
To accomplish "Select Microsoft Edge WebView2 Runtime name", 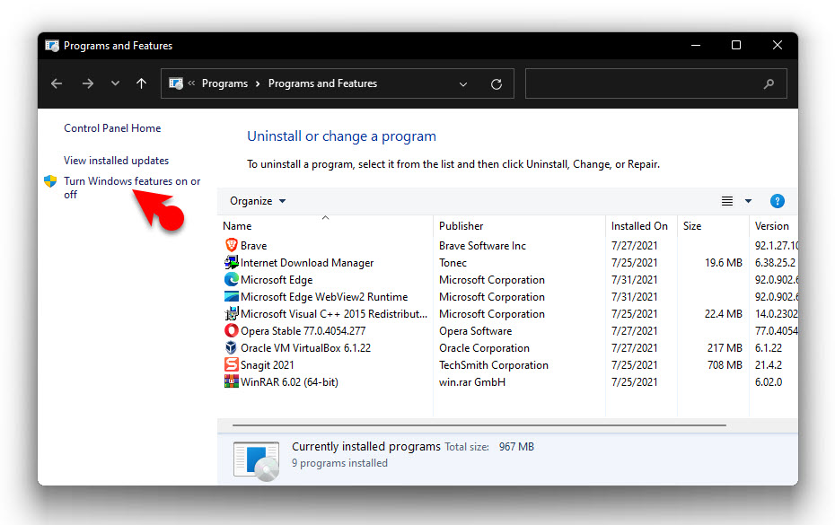I will [x=324, y=297].
